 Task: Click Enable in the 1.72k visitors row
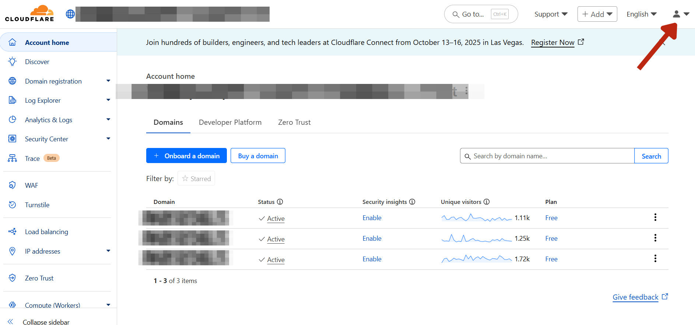[x=372, y=259]
